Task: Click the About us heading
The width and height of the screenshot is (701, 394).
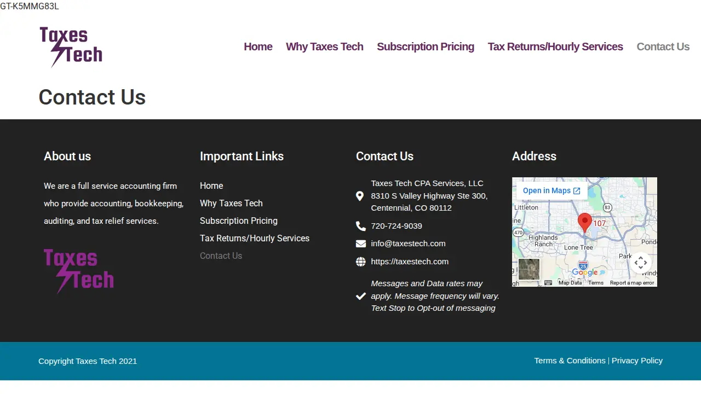Action: (67, 156)
